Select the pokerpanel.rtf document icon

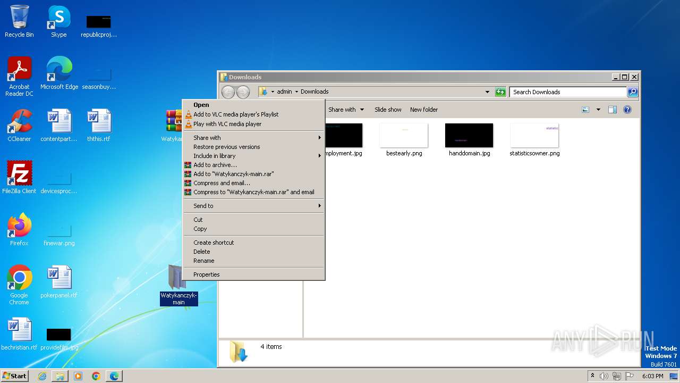point(59,281)
